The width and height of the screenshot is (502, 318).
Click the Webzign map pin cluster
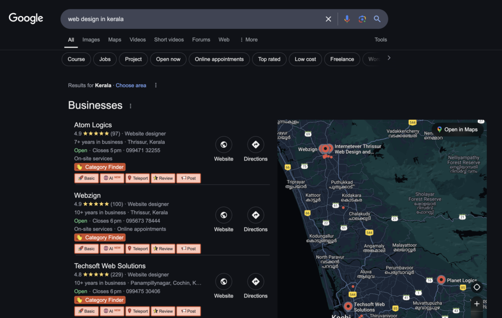point(326,149)
